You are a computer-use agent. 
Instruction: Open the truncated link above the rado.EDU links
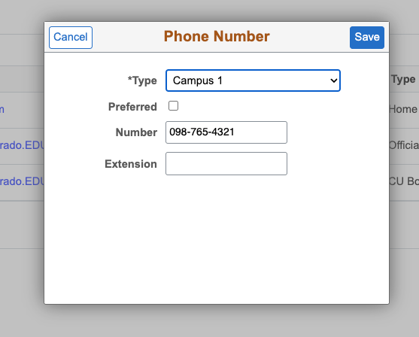pyautogui.click(x=2, y=109)
